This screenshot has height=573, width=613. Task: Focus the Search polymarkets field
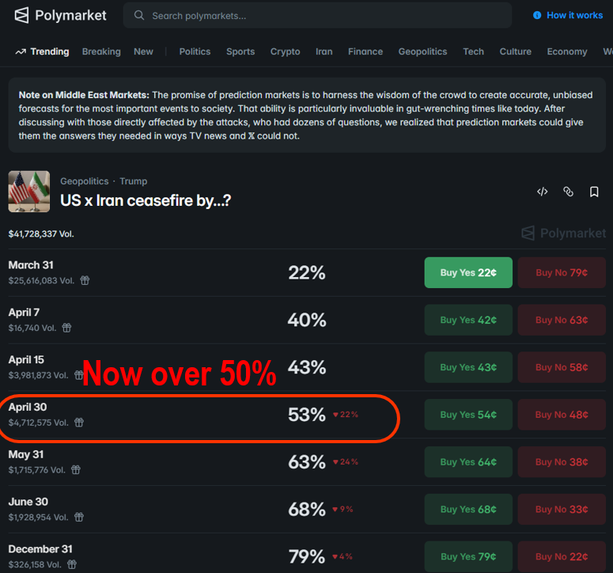(x=316, y=15)
